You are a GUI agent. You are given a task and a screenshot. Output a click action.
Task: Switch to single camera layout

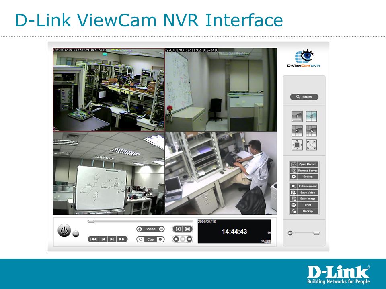(297, 116)
